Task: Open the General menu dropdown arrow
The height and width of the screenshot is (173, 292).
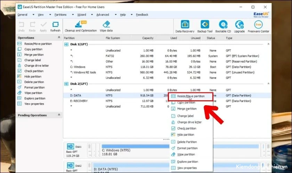Action: pyautogui.click(x=33, y=15)
